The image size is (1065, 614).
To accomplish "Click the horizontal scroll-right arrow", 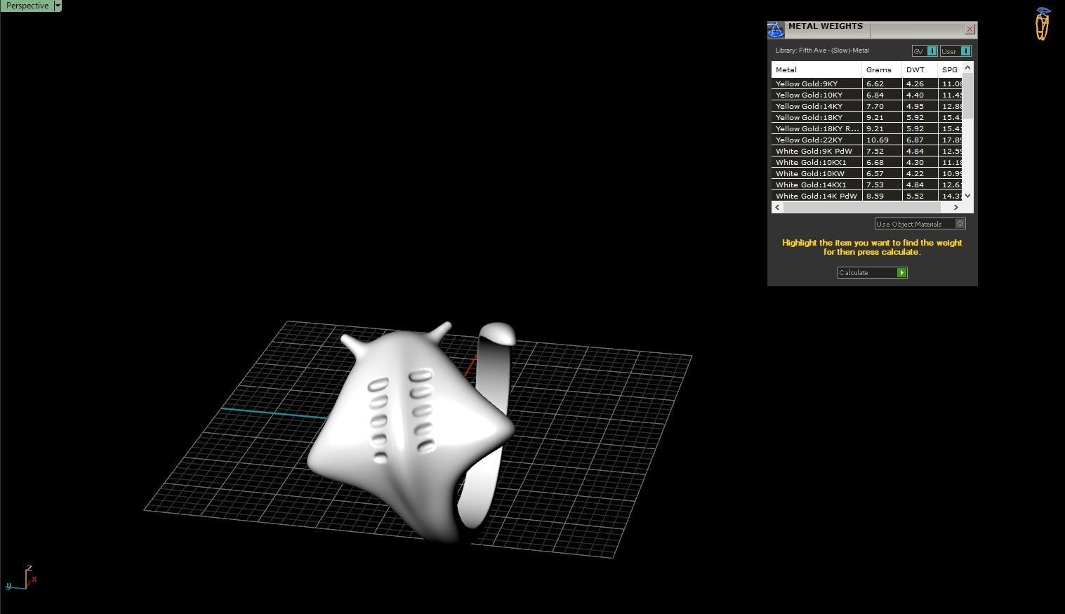I will click(955, 207).
